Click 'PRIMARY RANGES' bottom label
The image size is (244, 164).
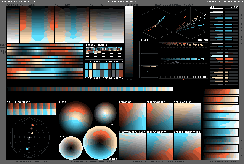click(223, 161)
